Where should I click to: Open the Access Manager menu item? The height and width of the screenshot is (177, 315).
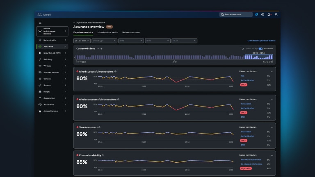tap(52, 111)
